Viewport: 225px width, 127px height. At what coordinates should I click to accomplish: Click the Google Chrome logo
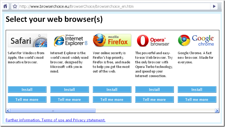point(196,40)
